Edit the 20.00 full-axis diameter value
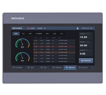Viewport: 106px width, 95px height. (x=84, y=46)
